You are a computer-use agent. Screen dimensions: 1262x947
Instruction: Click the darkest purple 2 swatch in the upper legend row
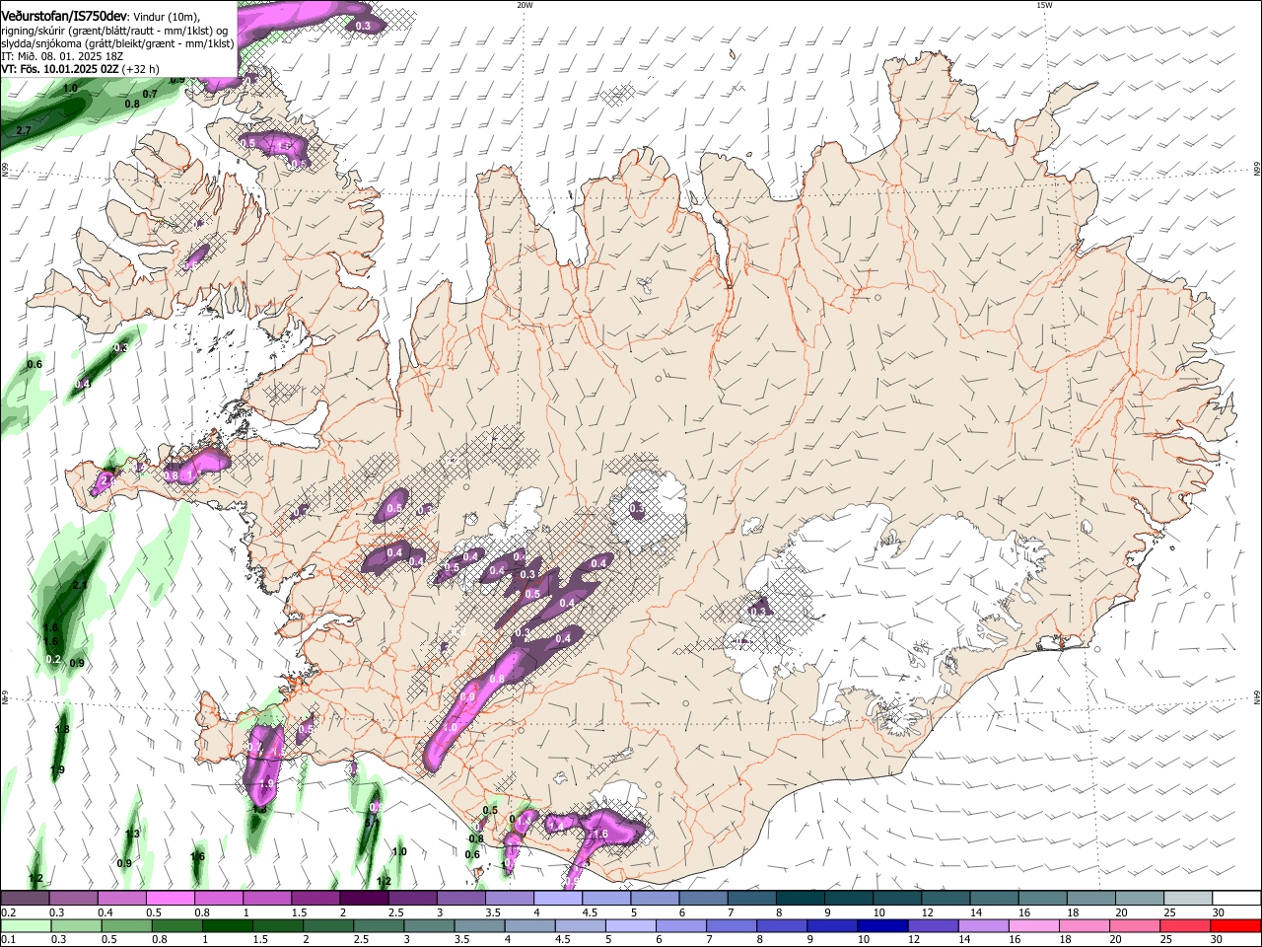point(363,899)
